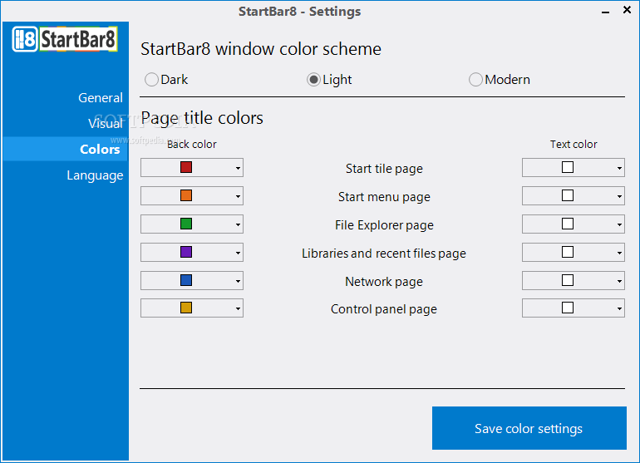Viewport: 640px width, 463px height.
Task: Expand Control panel page back color dropdown arrow
Action: (238, 308)
